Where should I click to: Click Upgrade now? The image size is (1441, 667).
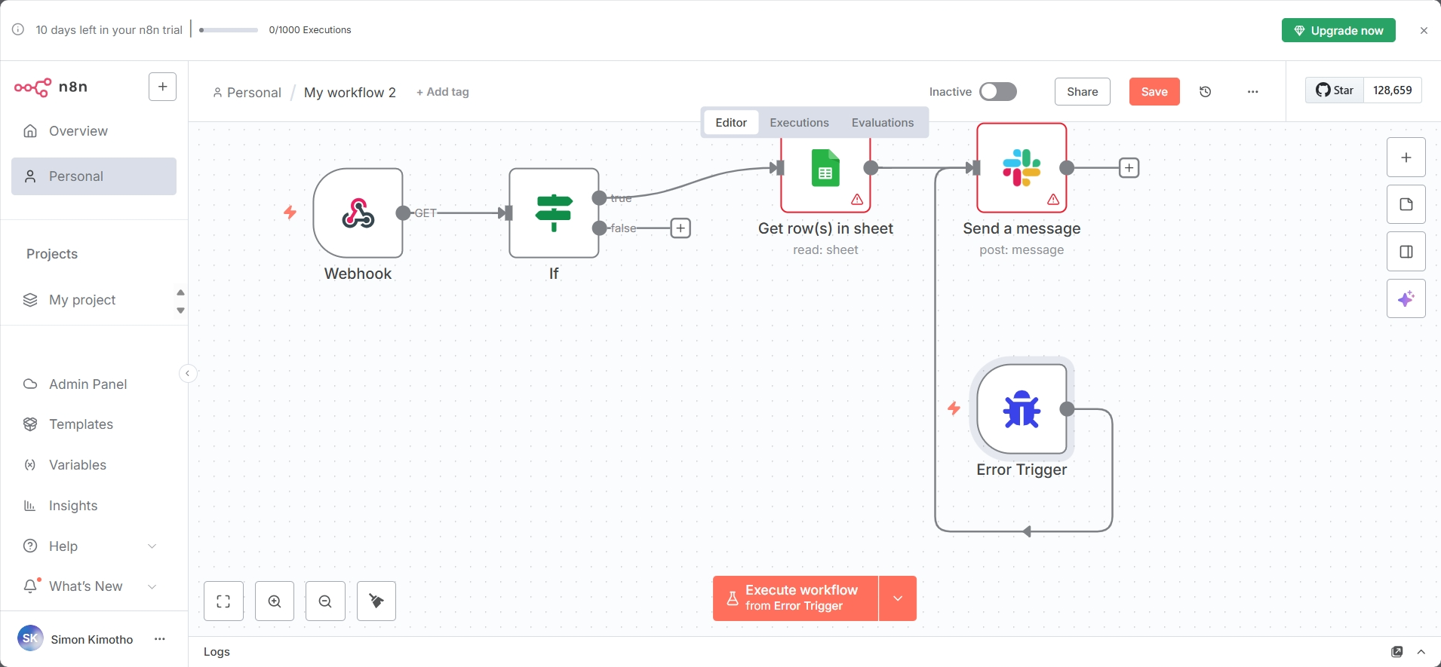1338,30
